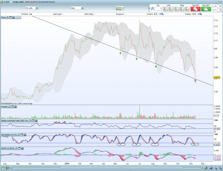Close the RSI indicator panel

pyautogui.click(x=36, y=121)
